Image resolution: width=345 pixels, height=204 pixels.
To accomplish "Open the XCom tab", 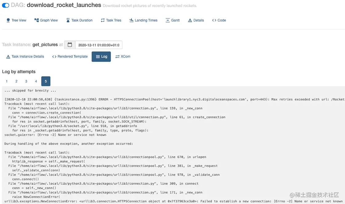I will coord(123,57).
